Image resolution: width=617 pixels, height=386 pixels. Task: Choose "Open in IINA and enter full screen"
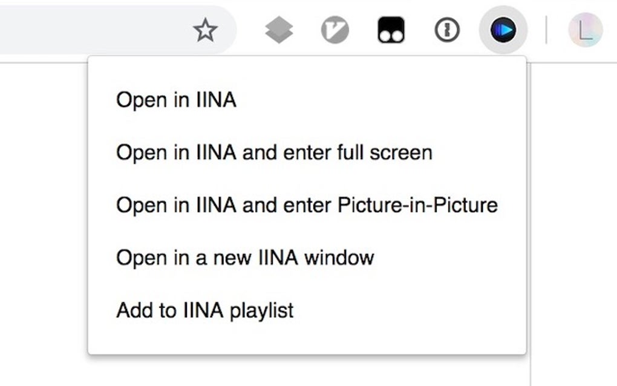[x=273, y=152]
